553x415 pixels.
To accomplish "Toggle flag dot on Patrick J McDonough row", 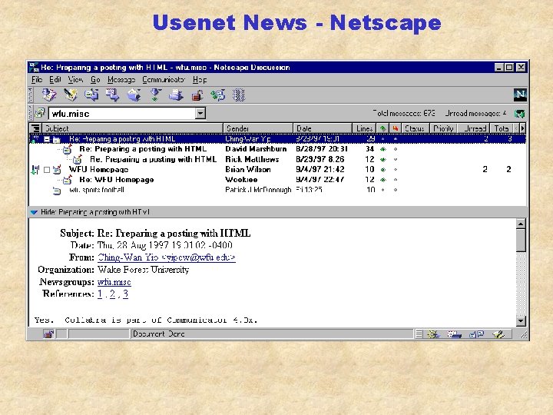I will (396, 190).
